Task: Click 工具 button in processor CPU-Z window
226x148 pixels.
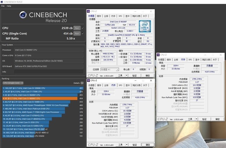Action: point(120,75)
